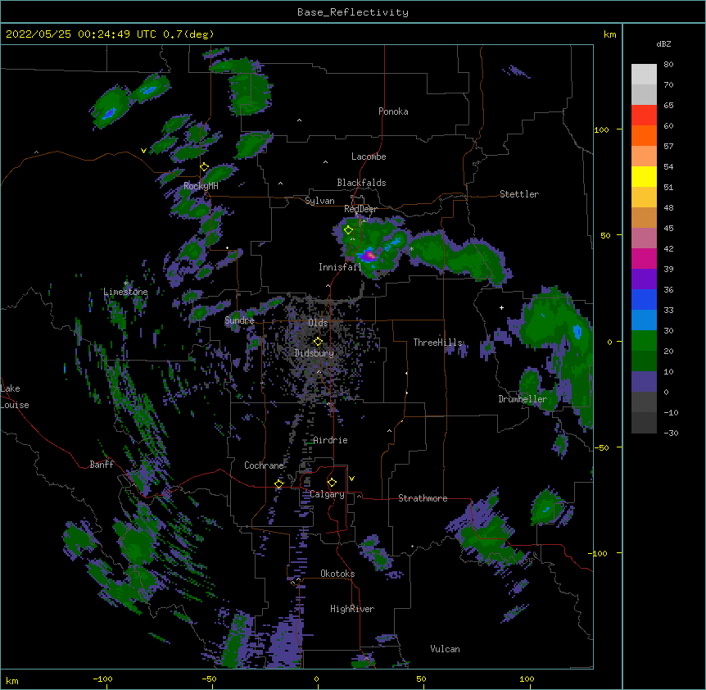Click the 2022/05/25 00:24:49 UTC timestamp
The width and height of the screenshot is (706, 690).
pyautogui.click(x=81, y=34)
